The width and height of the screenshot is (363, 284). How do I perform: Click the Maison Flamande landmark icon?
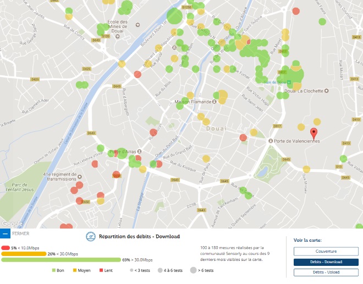(x=215, y=102)
